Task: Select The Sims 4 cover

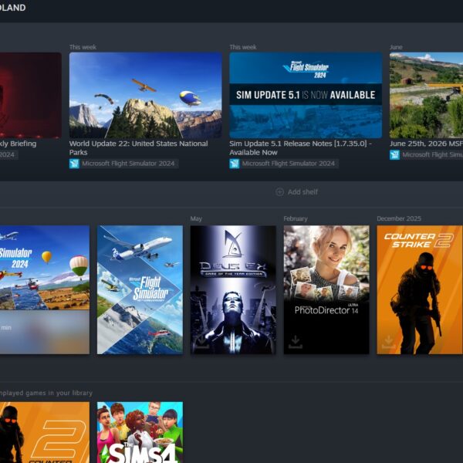Action: click(140, 432)
